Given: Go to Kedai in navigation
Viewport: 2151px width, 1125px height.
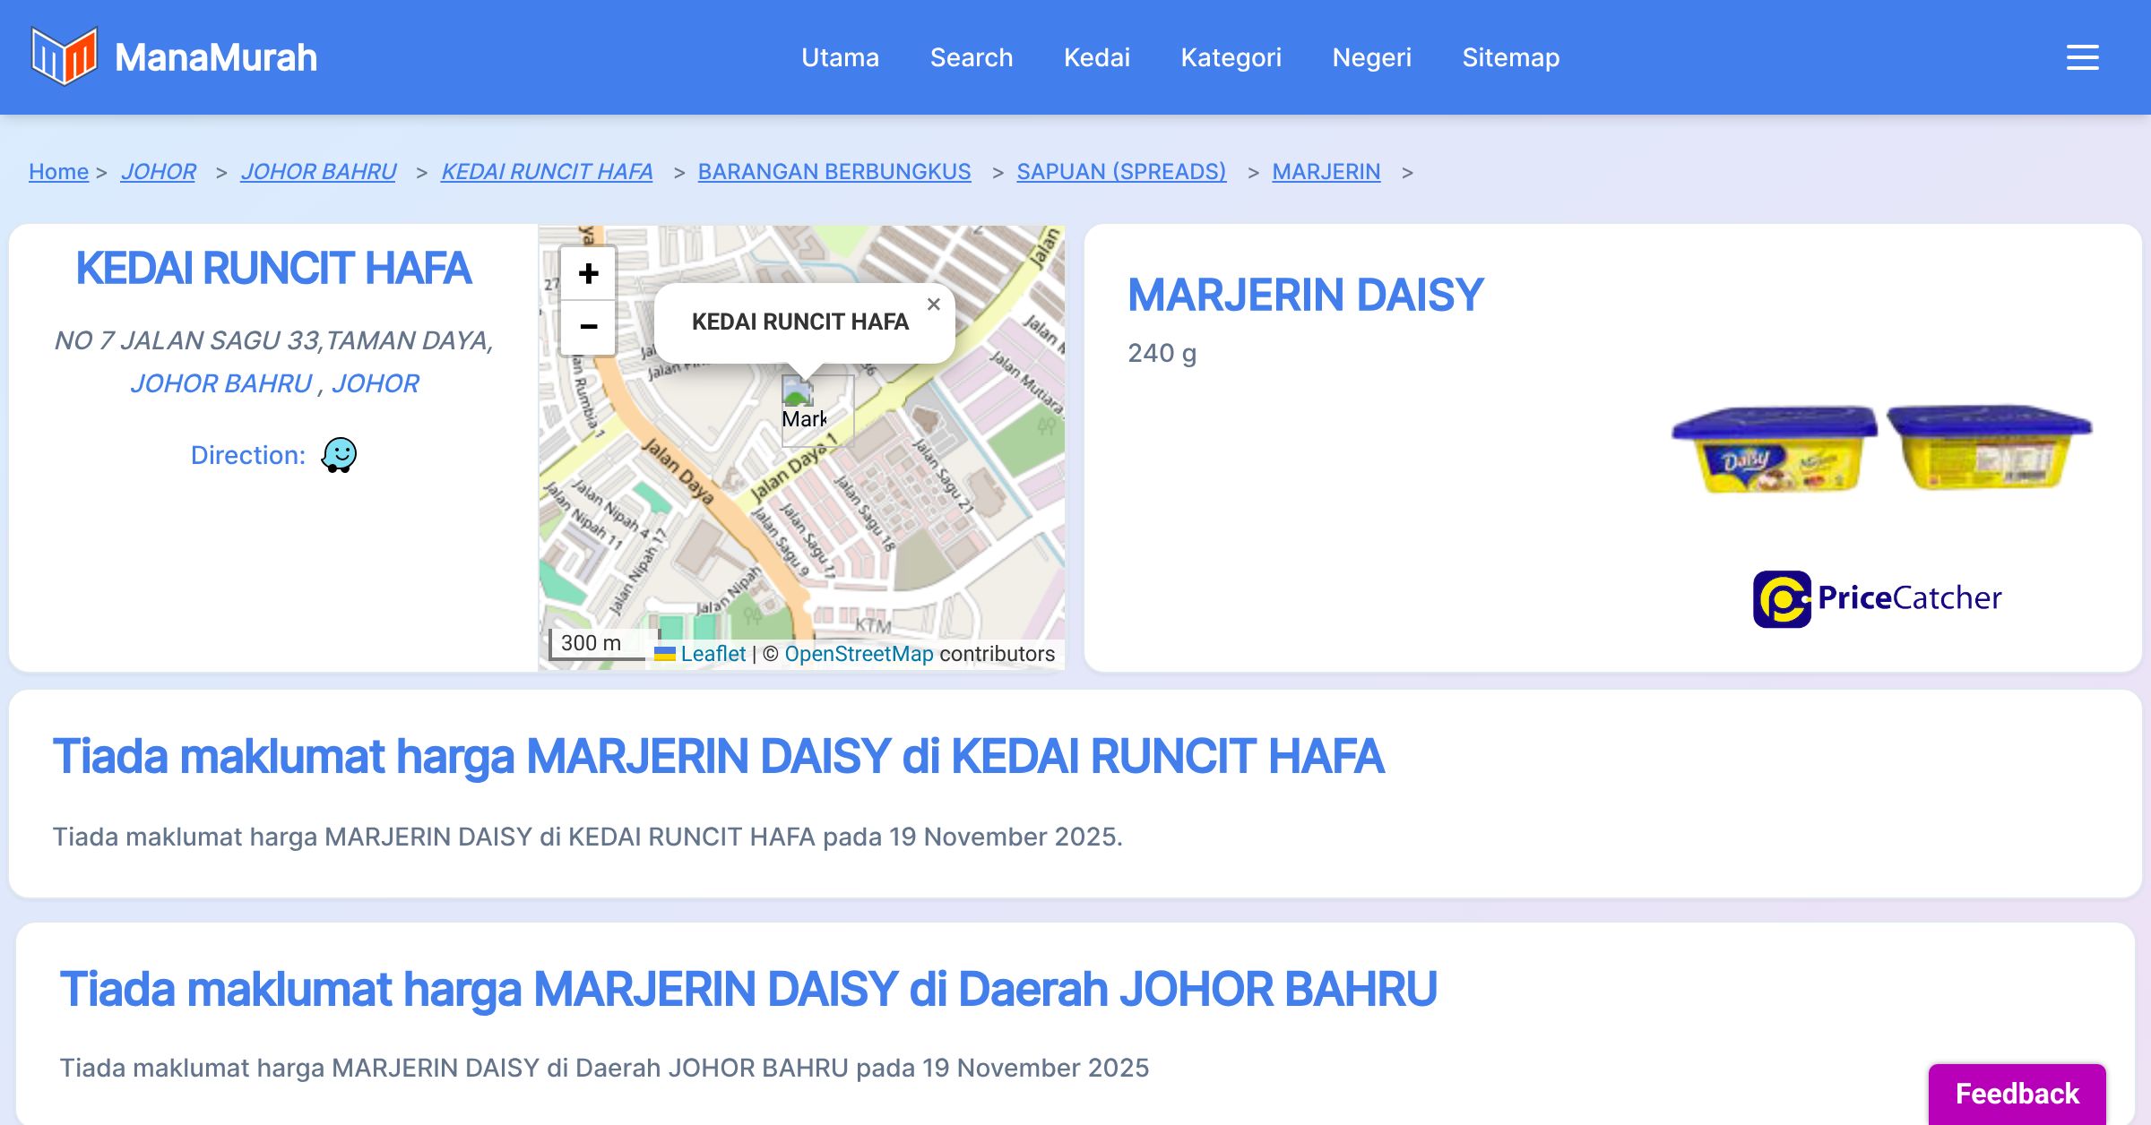Looking at the screenshot, I should (x=1096, y=57).
